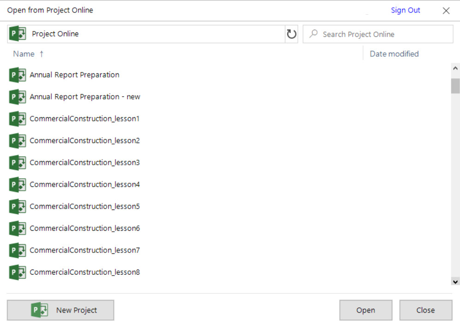Sort by Date modified column
The height and width of the screenshot is (331, 460).
394,54
